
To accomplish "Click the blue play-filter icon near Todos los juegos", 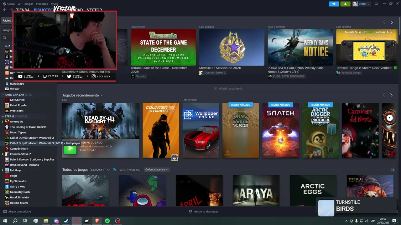I will [114, 170].
